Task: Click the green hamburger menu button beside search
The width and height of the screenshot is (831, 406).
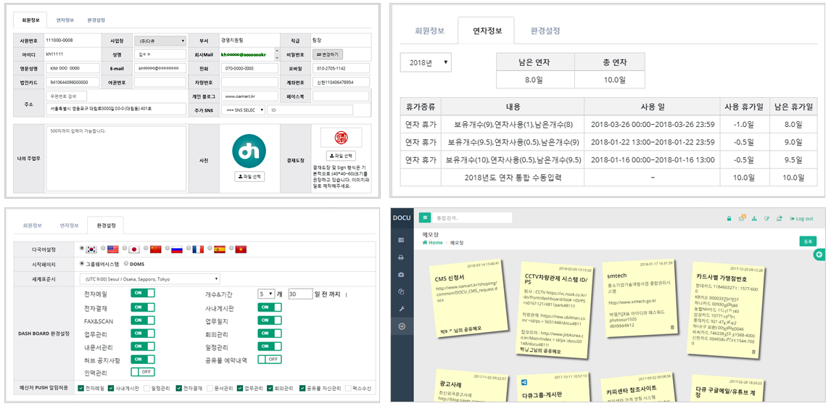Action: point(424,217)
